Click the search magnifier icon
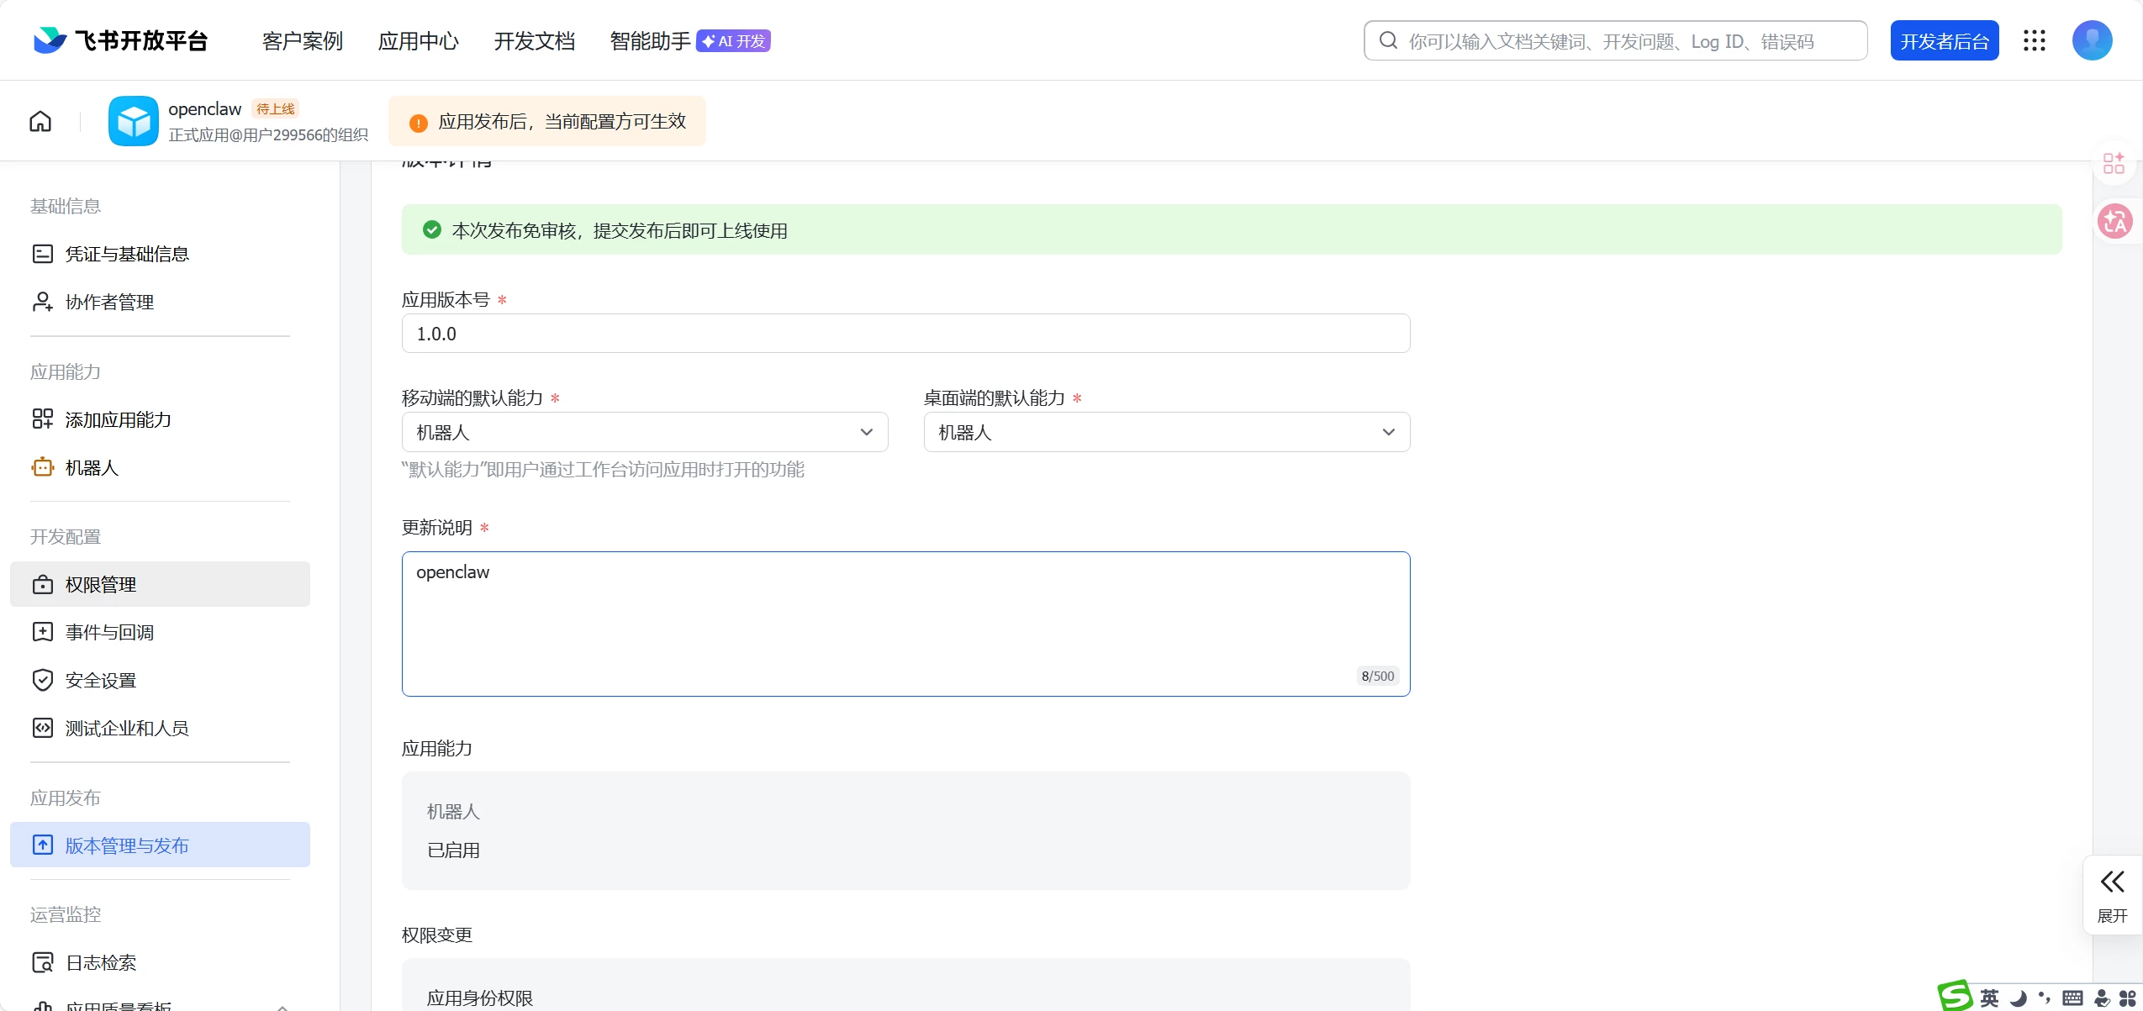This screenshot has height=1011, width=2143. tap(1388, 40)
